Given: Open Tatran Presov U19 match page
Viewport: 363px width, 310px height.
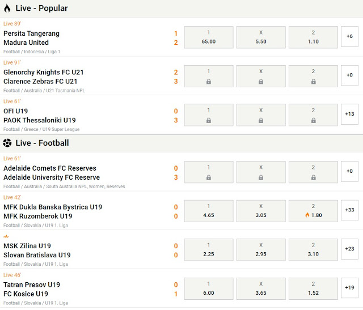Looking at the screenshot, I should click(x=32, y=284).
